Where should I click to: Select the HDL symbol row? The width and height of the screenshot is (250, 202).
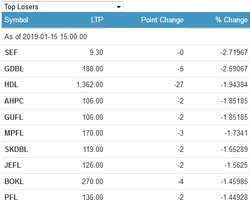pos(126,85)
